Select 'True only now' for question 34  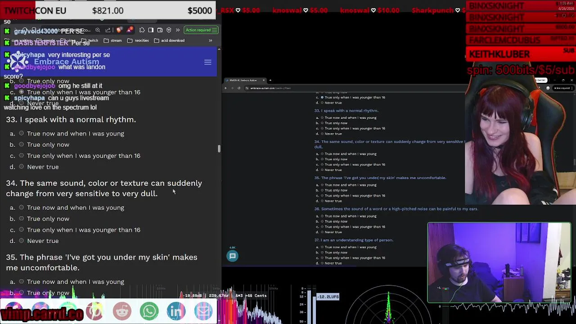tap(21, 219)
